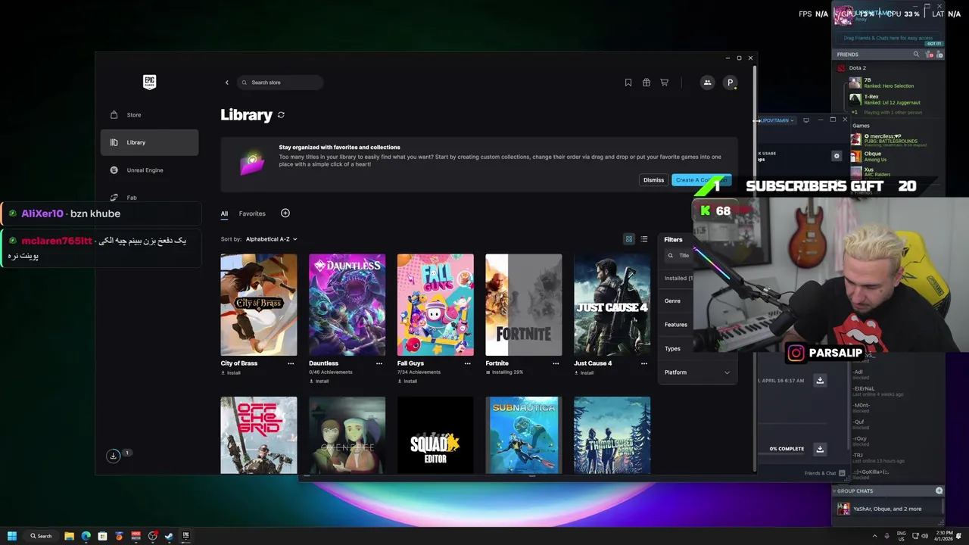Install Fall Guys
The image size is (969, 545).
click(x=407, y=381)
